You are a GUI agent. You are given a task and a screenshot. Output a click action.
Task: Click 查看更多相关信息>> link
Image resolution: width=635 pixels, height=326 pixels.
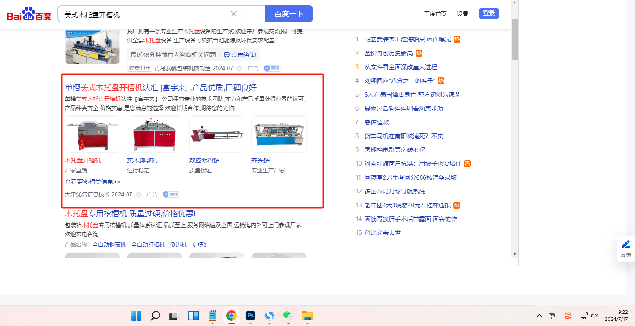92,182
